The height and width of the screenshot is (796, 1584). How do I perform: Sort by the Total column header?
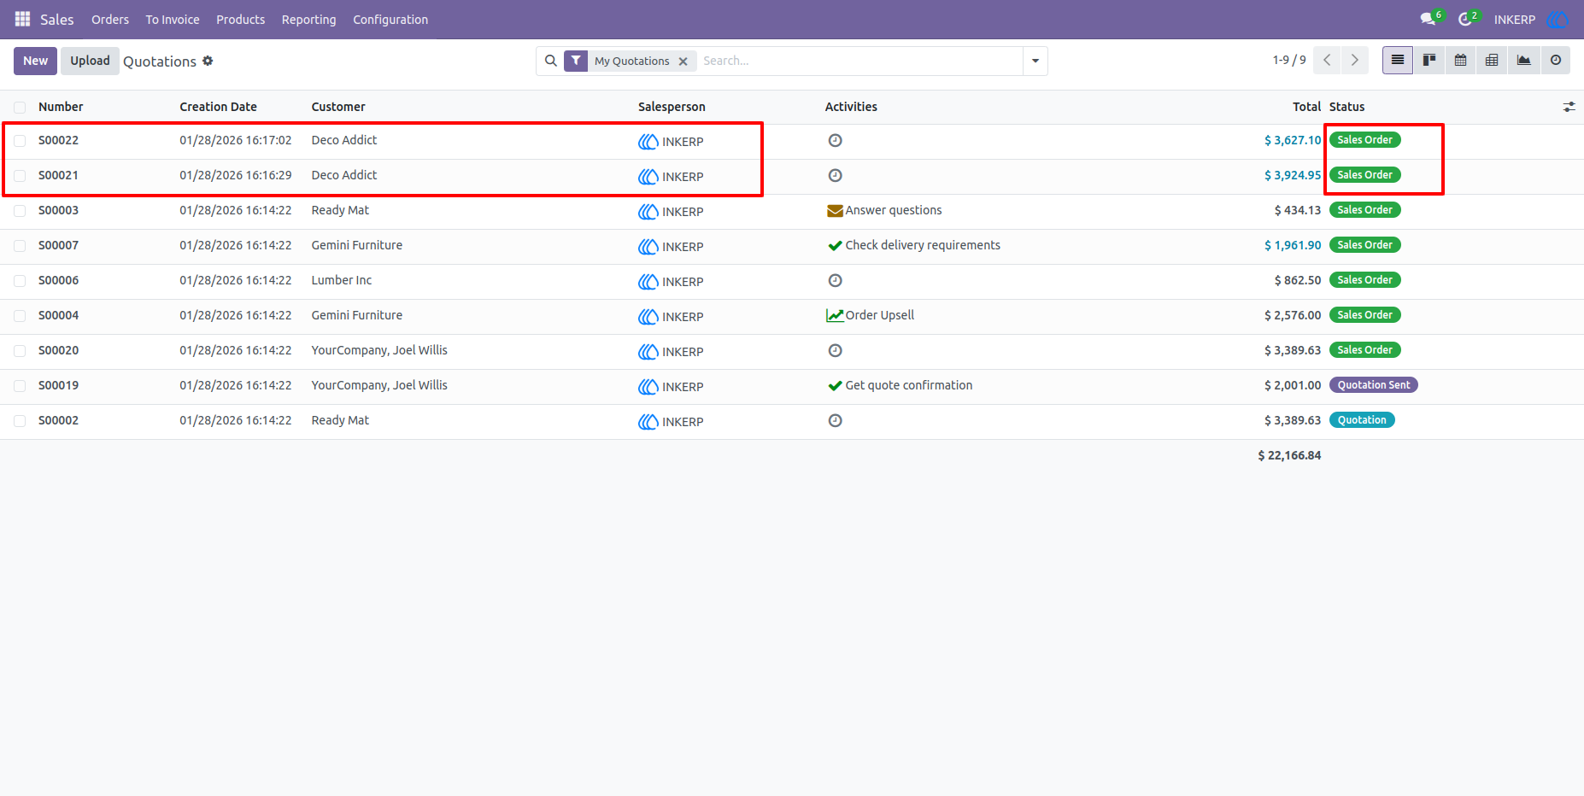click(1306, 107)
